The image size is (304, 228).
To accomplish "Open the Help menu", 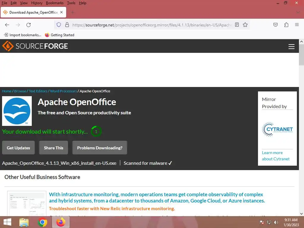I will pos(83,3).
